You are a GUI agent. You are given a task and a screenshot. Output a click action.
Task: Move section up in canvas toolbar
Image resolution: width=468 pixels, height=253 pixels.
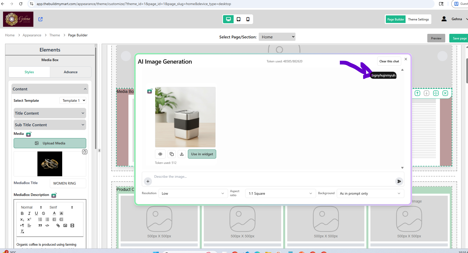coord(417,93)
